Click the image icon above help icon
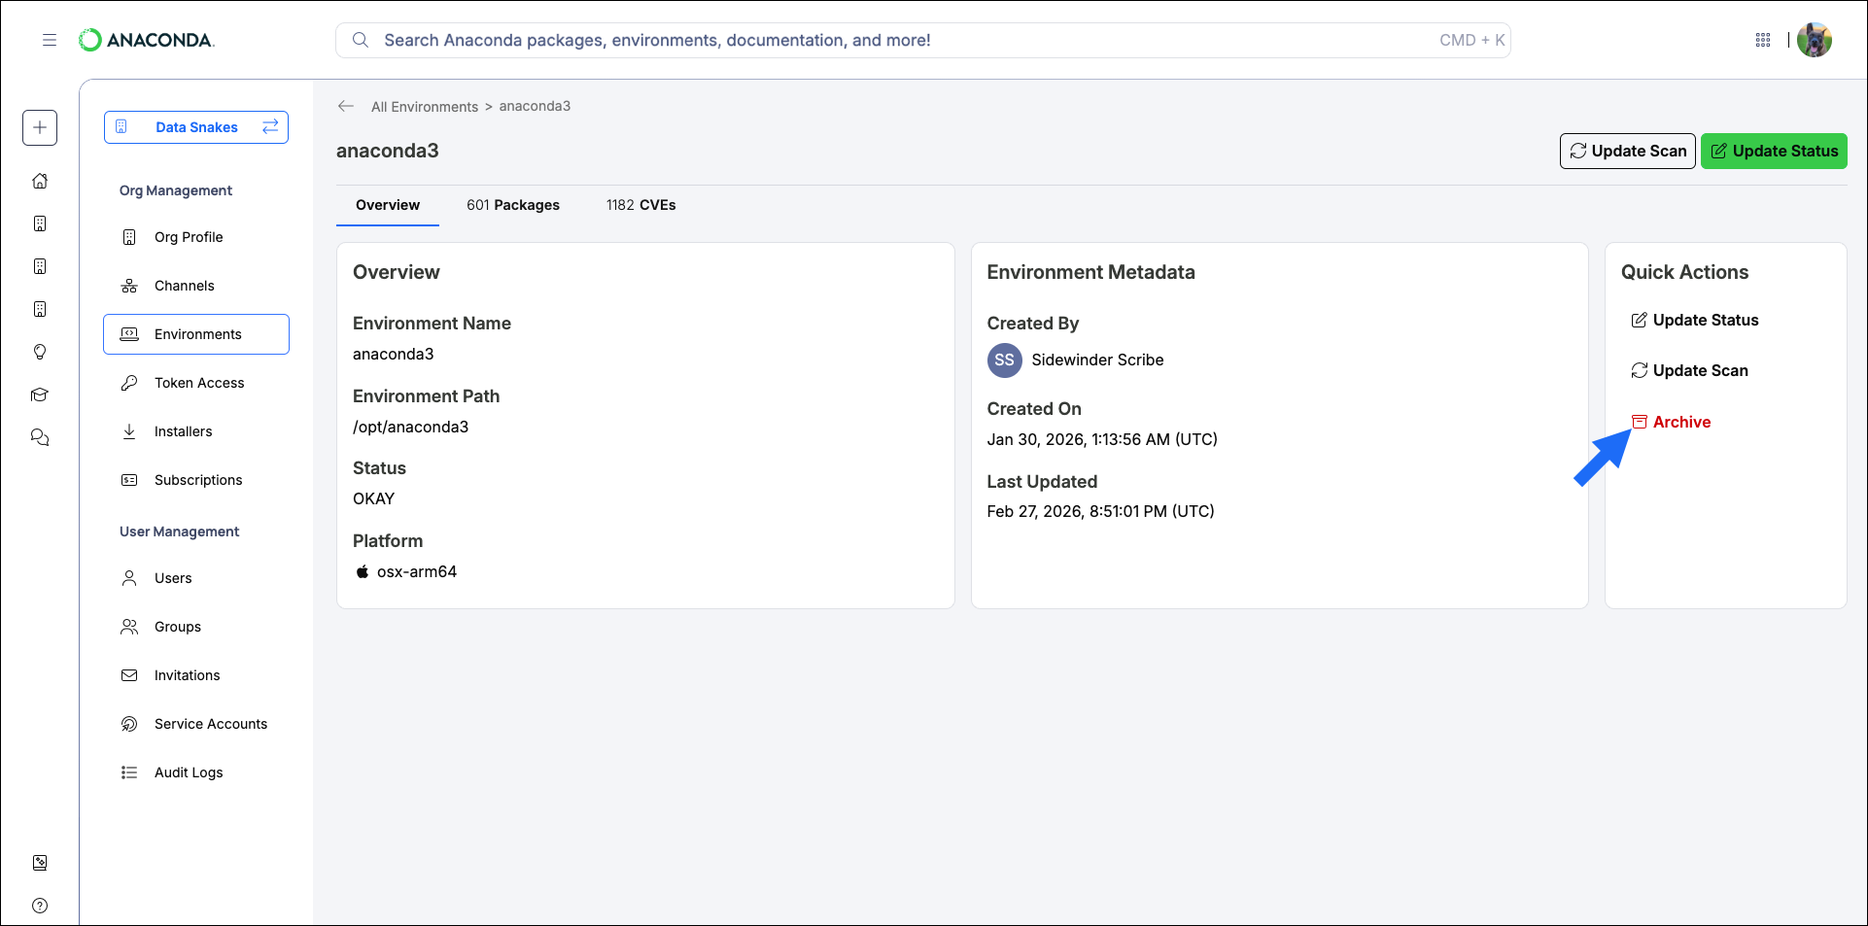The width and height of the screenshot is (1868, 926). (40, 863)
